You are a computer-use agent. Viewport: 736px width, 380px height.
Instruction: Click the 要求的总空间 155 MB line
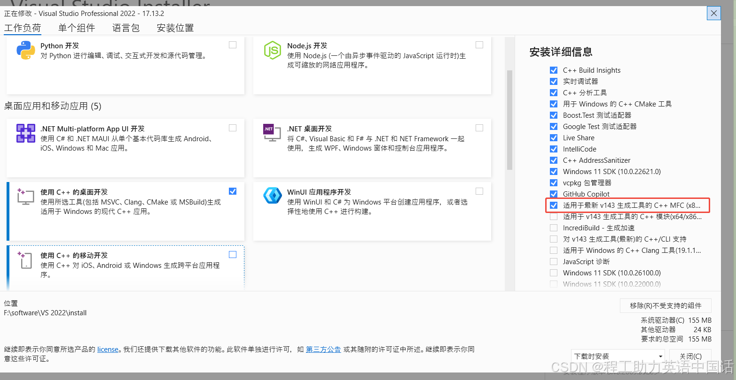(676, 339)
